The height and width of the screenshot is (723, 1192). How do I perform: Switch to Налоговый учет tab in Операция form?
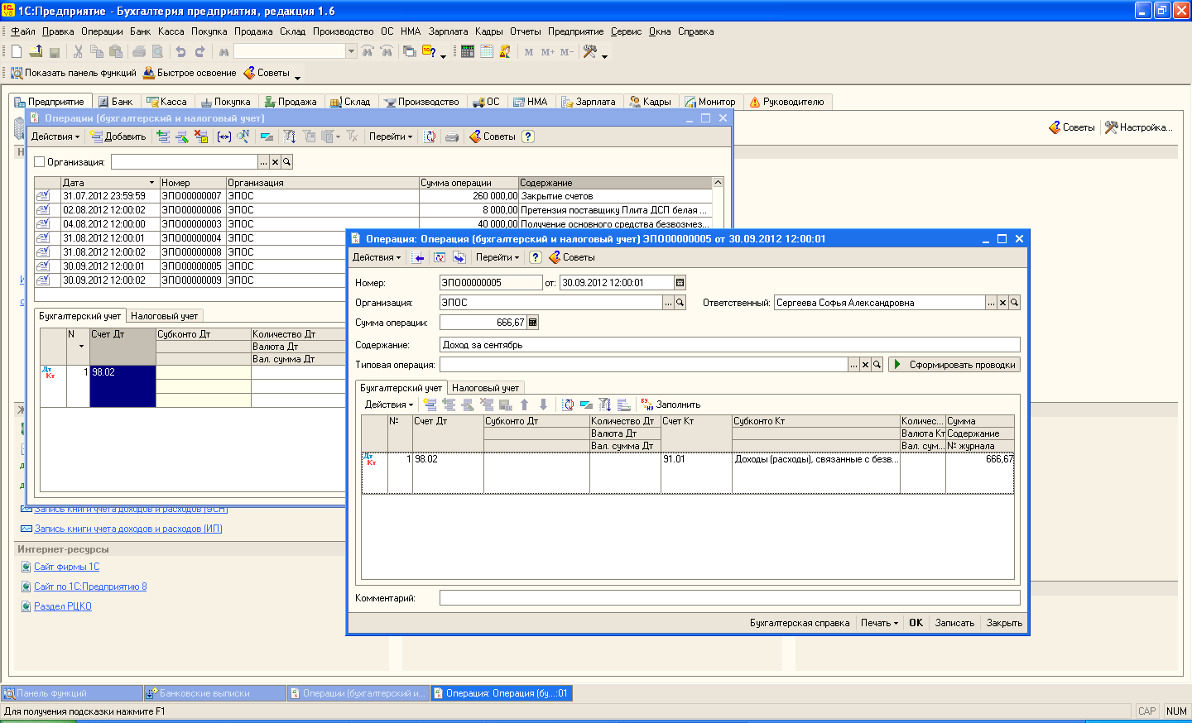coord(485,388)
